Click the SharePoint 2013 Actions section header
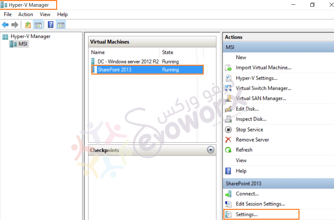 pos(279,184)
